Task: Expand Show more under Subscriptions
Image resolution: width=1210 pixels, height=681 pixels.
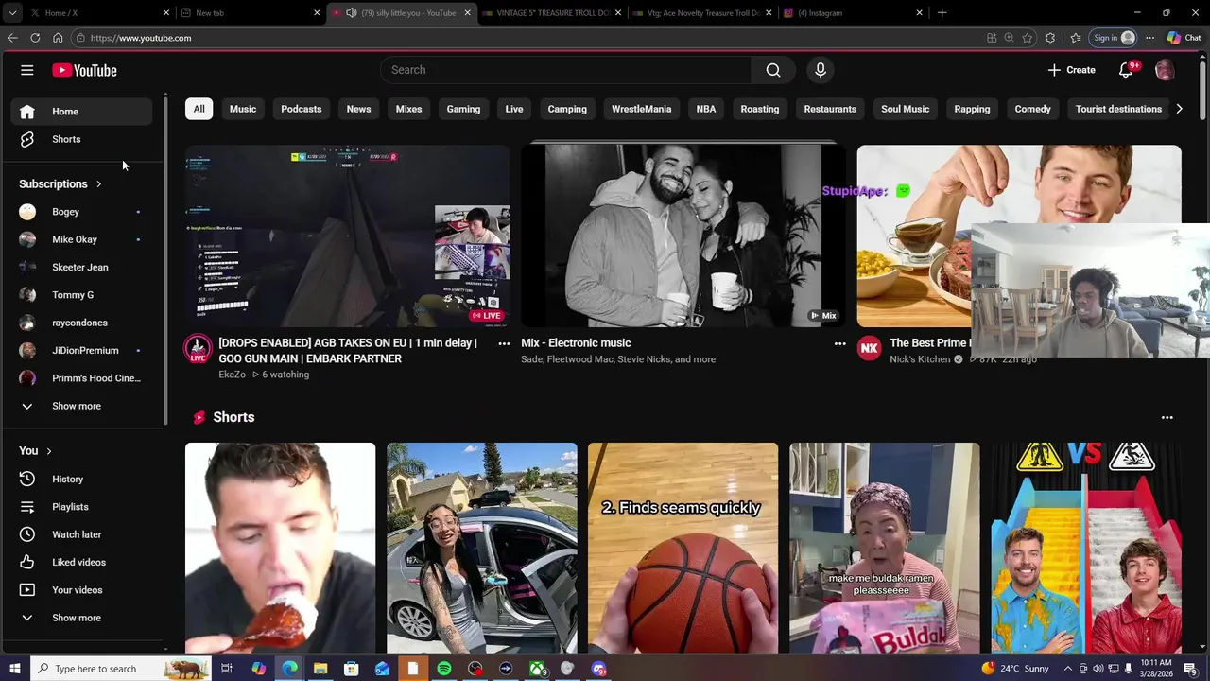Action: [x=81, y=406]
